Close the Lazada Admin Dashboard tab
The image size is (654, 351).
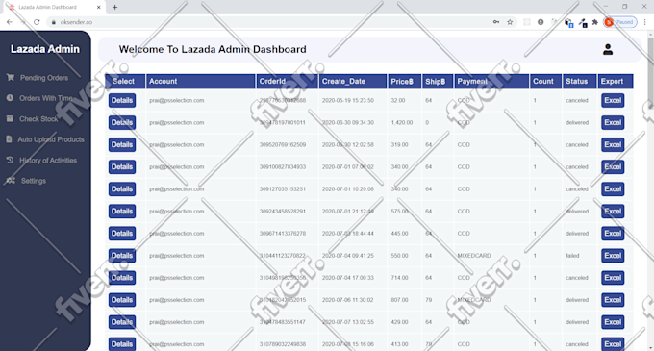pos(99,7)
